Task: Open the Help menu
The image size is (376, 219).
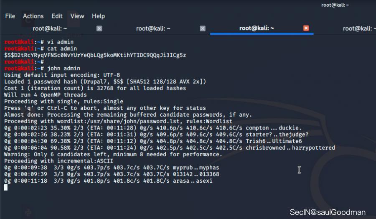Action: 98,16
